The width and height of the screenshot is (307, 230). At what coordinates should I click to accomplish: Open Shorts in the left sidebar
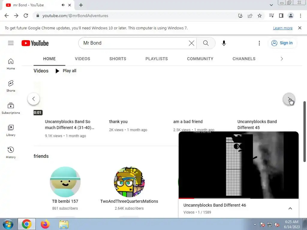(x=11, y=86)
